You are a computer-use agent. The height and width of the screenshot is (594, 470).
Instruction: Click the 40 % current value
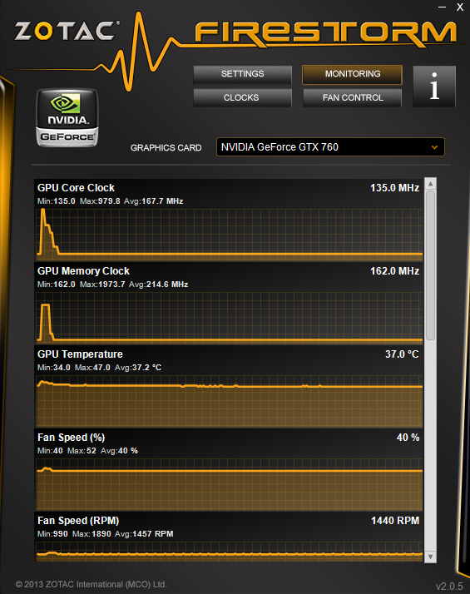coord(408,438)
